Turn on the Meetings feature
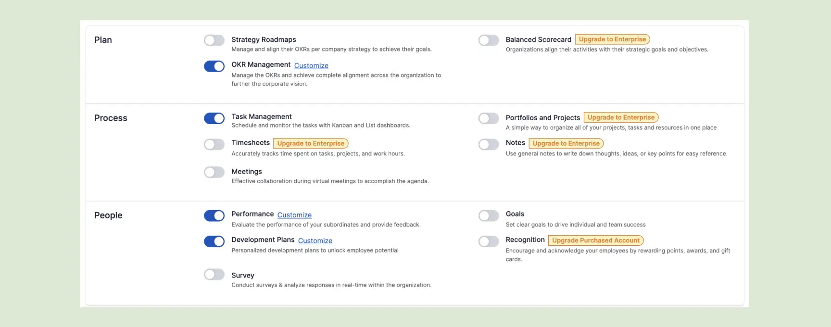831x327 pixels. [x=214, y=172]
